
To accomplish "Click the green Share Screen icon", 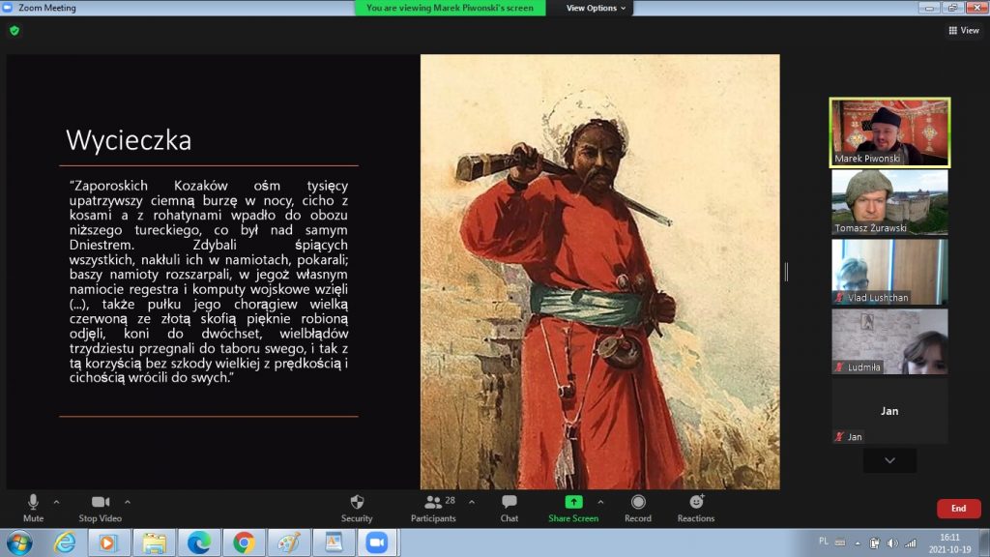I will click(x=573, y=502).
